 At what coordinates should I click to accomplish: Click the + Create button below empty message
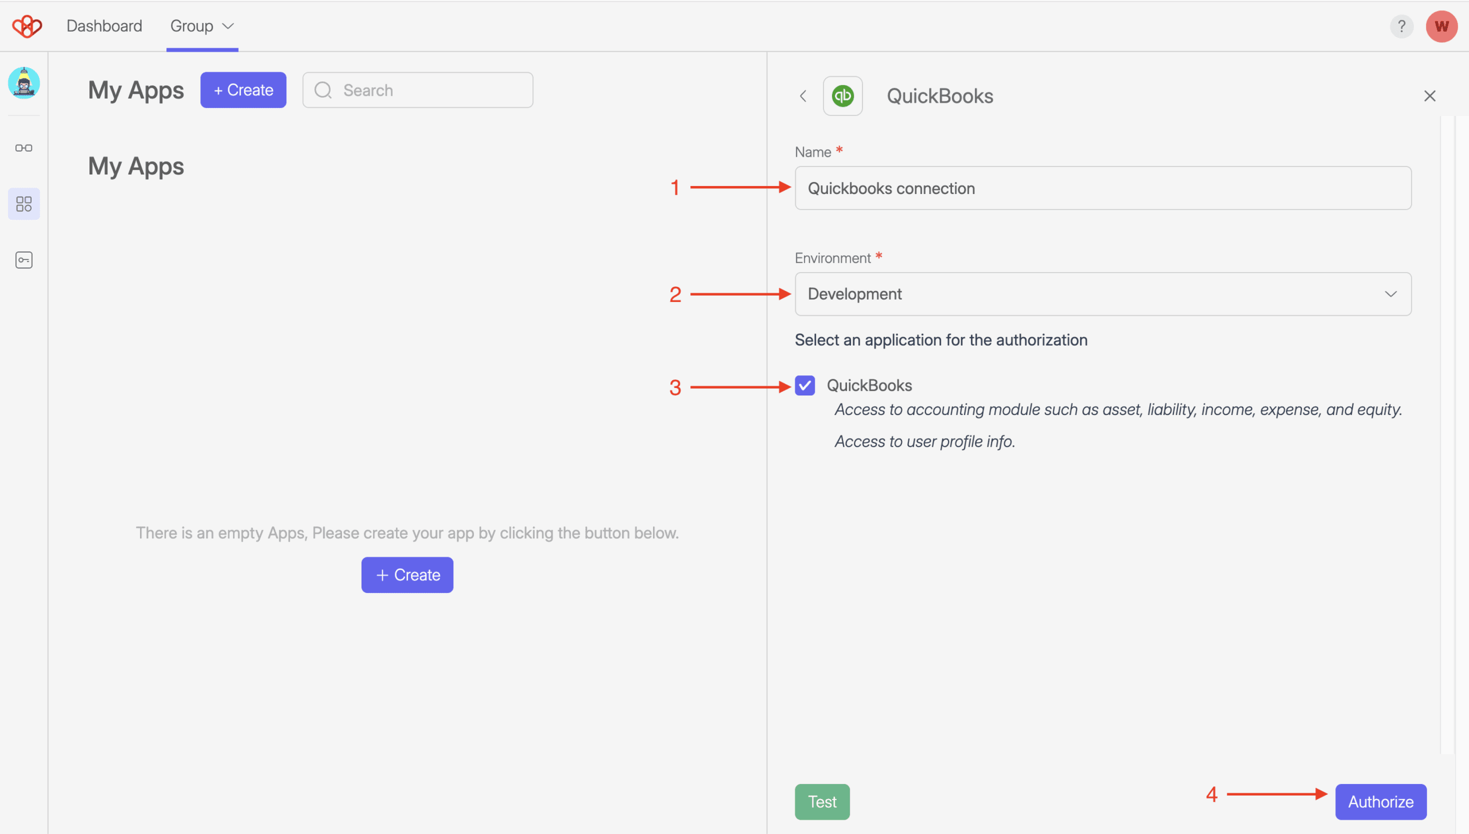click(407, 575)
